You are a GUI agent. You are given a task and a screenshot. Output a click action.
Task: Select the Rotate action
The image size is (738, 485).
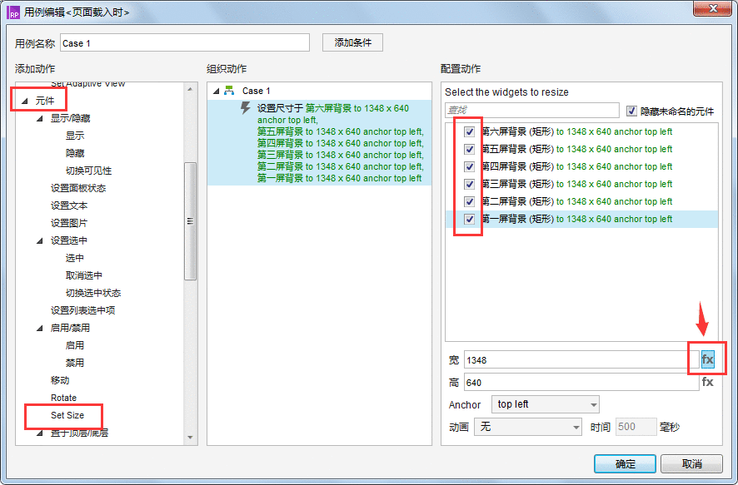[x=63, y=398]
